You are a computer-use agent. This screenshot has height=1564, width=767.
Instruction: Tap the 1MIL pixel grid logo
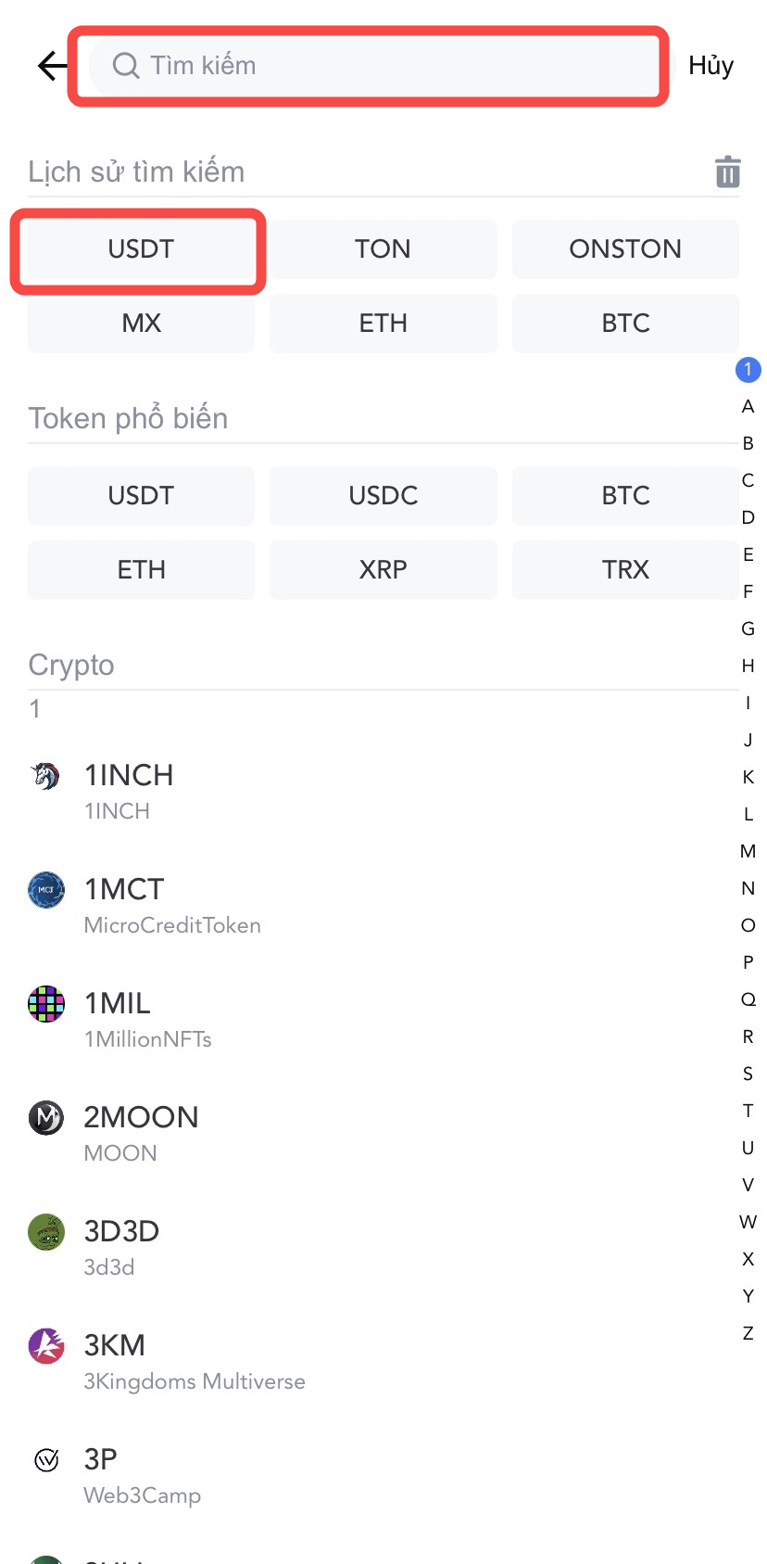45,1004
